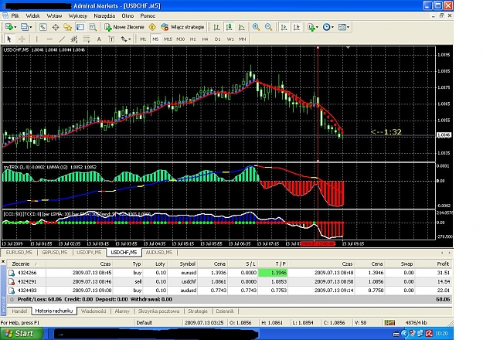Open the Narzędzia menu
483x340 pixels.
point(105,15)
